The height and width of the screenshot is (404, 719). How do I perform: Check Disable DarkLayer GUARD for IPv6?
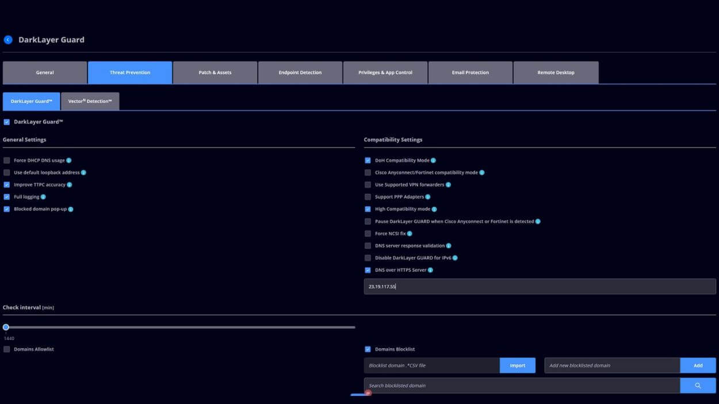click(368, 258)
